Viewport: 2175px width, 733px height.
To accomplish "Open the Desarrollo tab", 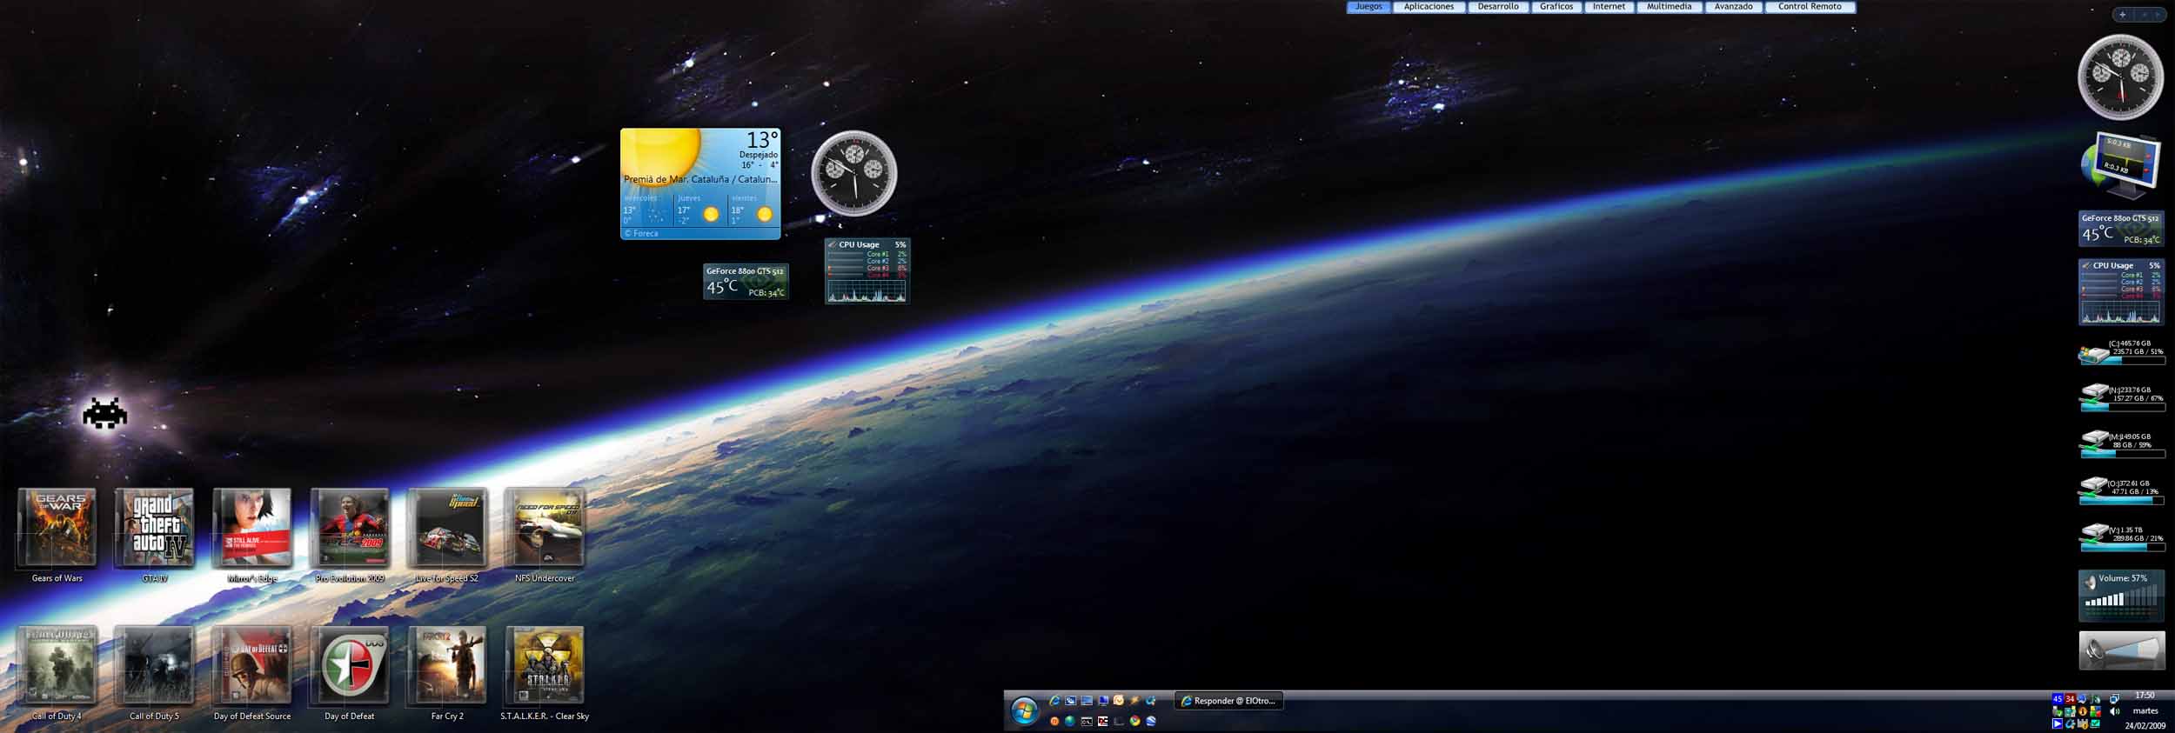I will coord(1498,7).
